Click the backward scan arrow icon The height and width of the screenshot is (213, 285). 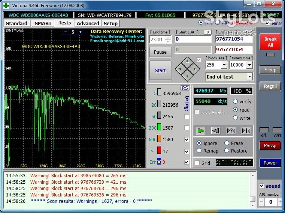[216, 131]
